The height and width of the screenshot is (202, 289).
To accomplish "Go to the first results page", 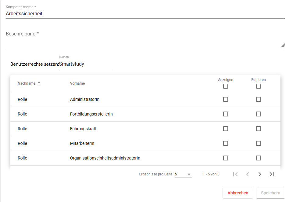I will pos(235,174).
